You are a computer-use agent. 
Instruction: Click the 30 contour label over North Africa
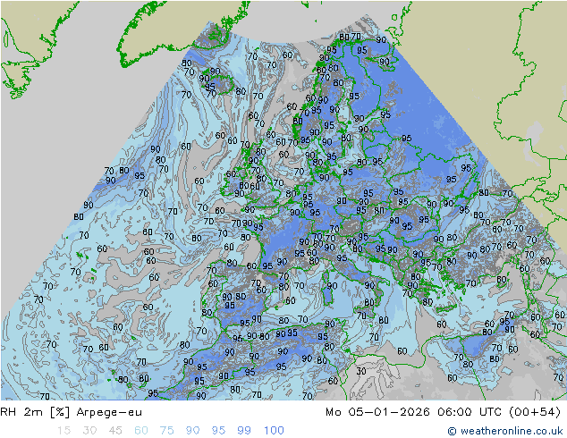click(x=361, y=371)
